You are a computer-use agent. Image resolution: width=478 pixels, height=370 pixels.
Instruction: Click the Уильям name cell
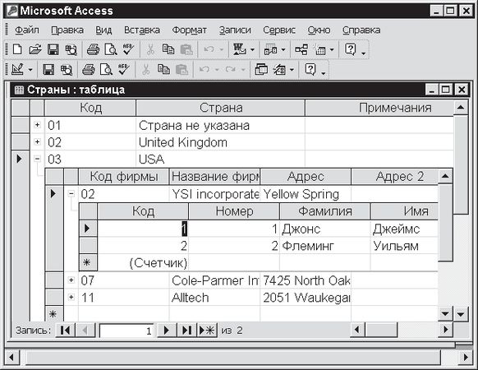[405, 246]
